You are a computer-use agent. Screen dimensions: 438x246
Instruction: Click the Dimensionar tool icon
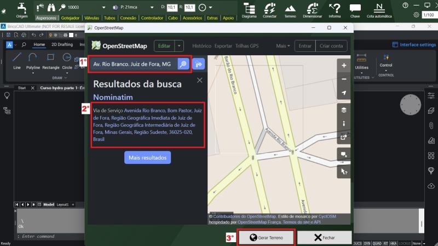(312, 8)
